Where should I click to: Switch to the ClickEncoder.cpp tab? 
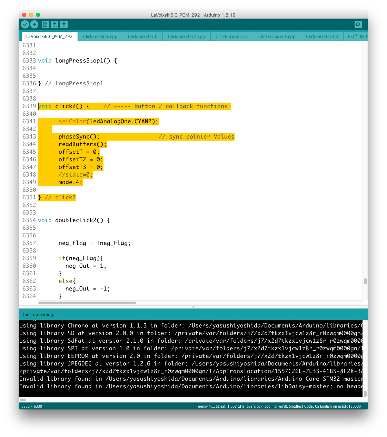[100, 36]
